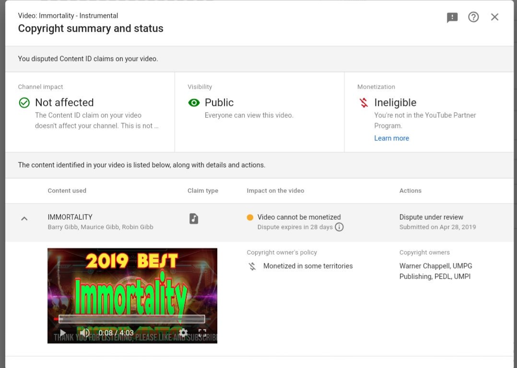Click the Video: Immortality - Instrumental title
The height and width of the screenshot is (368, 517).
point(68,15)
